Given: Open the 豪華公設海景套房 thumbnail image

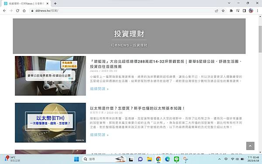Looking at the screenshot, I should click(50, 76).
